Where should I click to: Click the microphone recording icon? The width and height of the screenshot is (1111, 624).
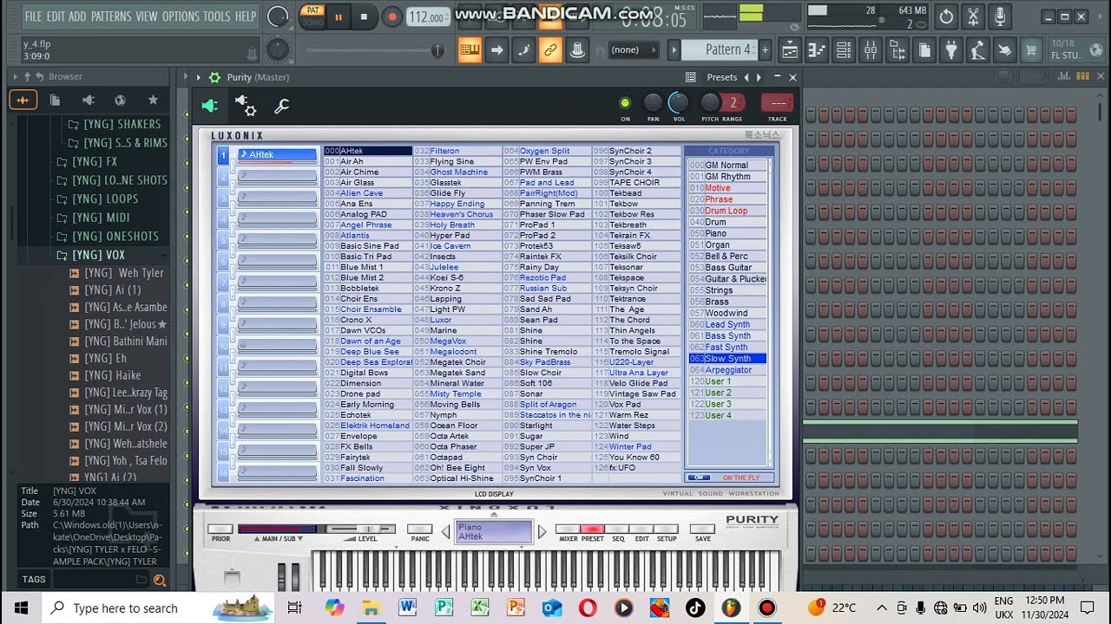[x=1000, y=16]
